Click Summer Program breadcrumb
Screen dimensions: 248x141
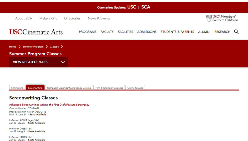(x=33, y=46)
